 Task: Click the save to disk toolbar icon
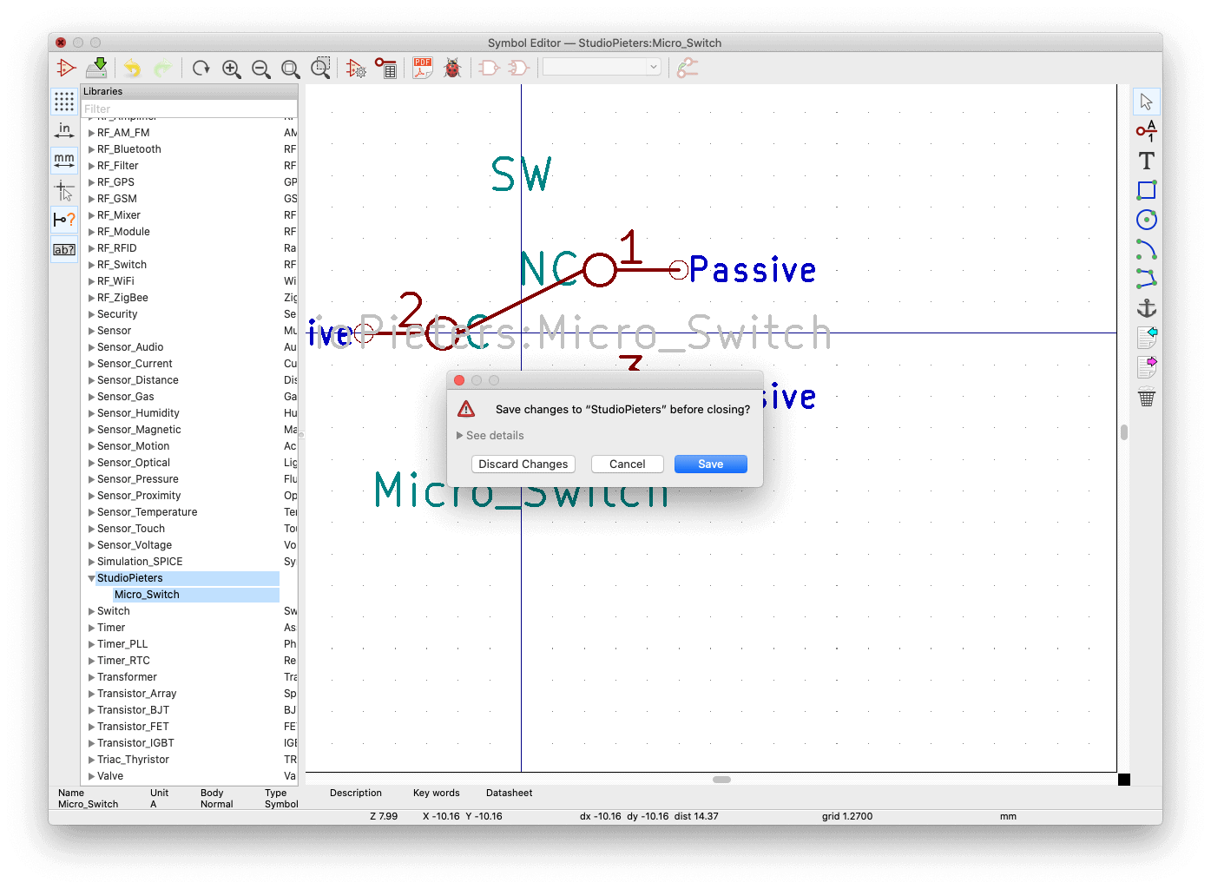[x=96, y=68]
